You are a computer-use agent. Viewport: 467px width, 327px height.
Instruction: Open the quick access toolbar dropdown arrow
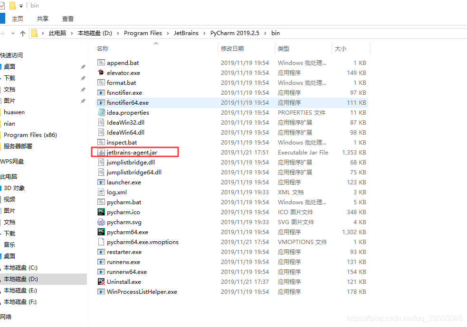pos(21,6)
